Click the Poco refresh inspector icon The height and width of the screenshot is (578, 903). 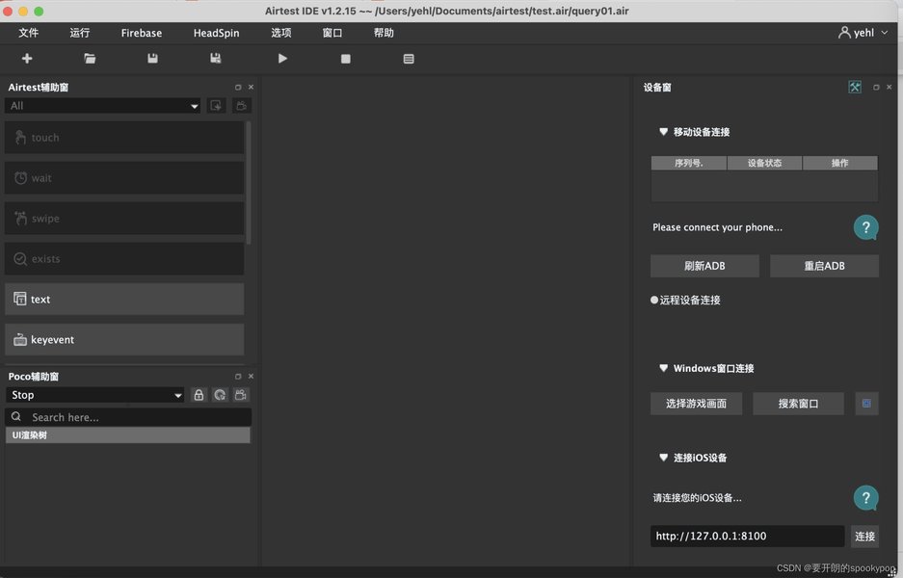click(220, 395)
